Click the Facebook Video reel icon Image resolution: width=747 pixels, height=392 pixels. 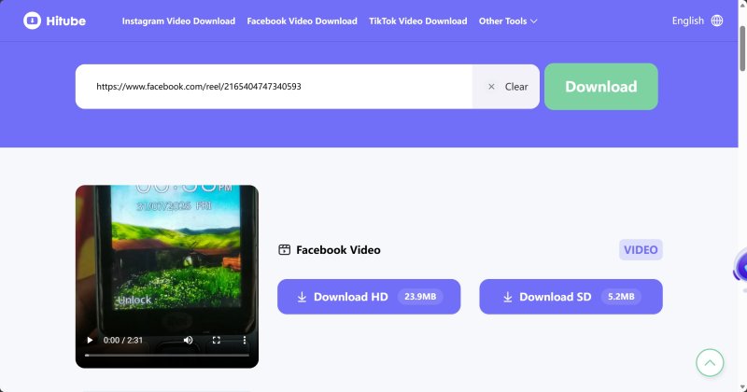coord(285,249)
